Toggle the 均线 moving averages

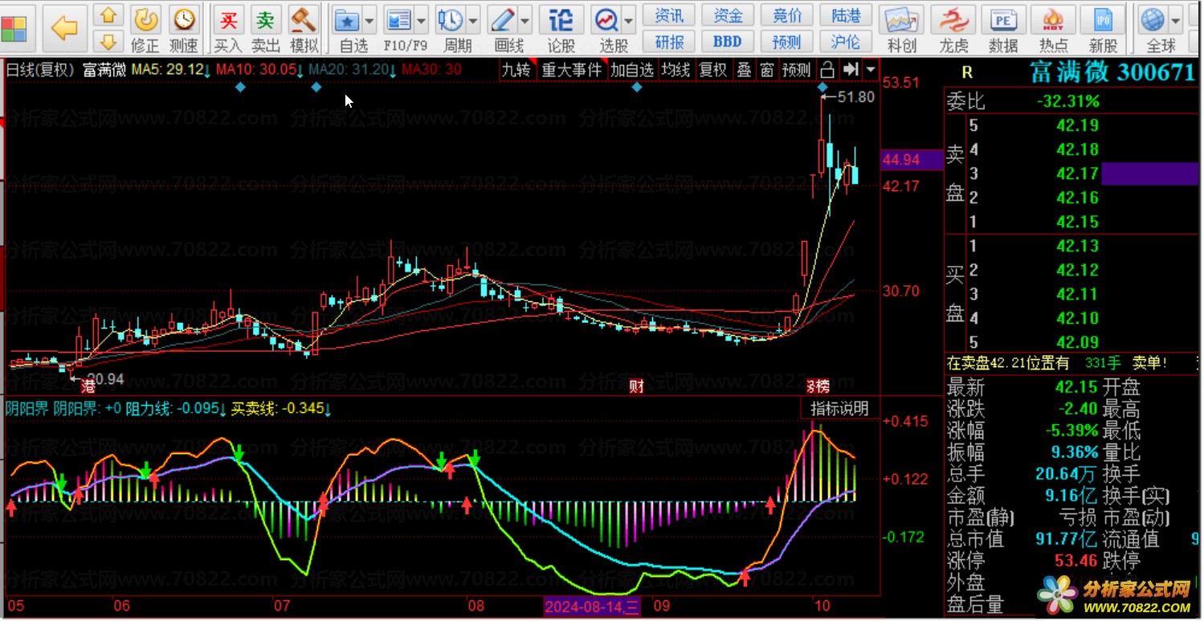[675, 70]
